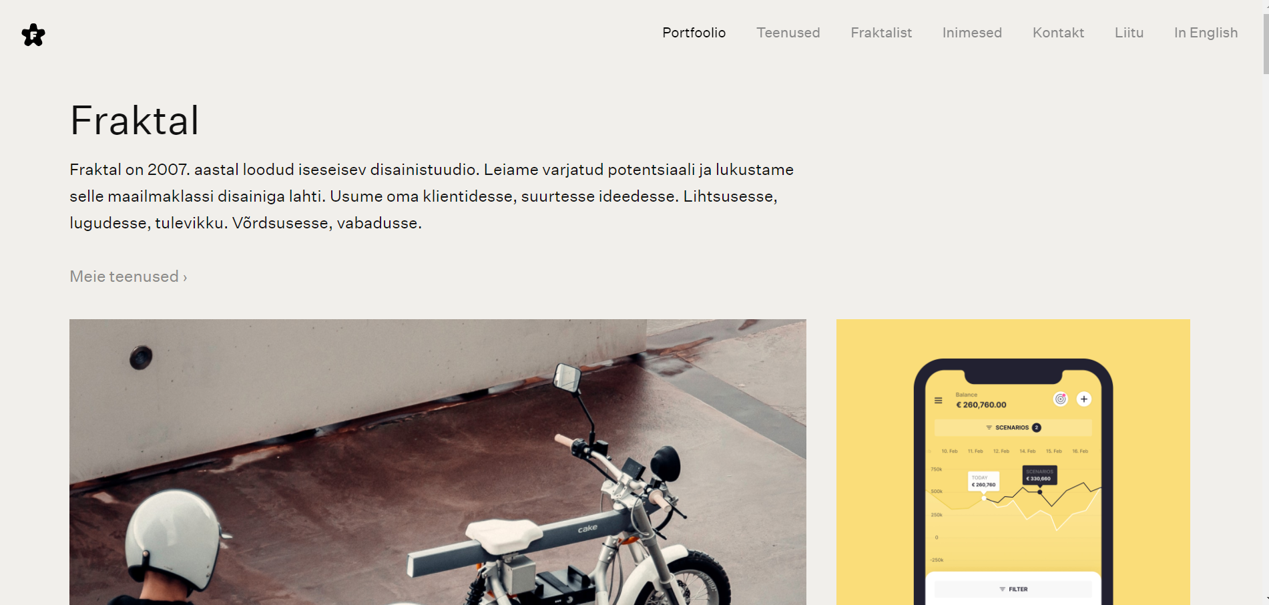1269x605 pixels.
Task: Click the Fraktal page heading
Action: (134, 121)
